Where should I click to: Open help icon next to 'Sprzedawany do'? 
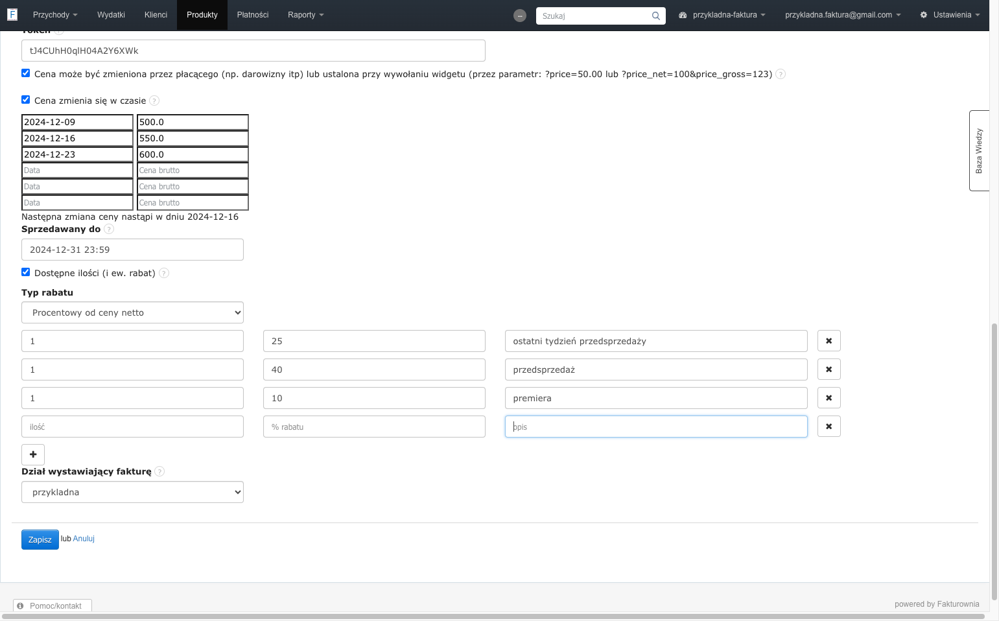pos(109,229)
